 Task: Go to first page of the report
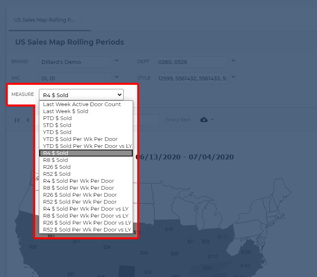coord(17,120)
